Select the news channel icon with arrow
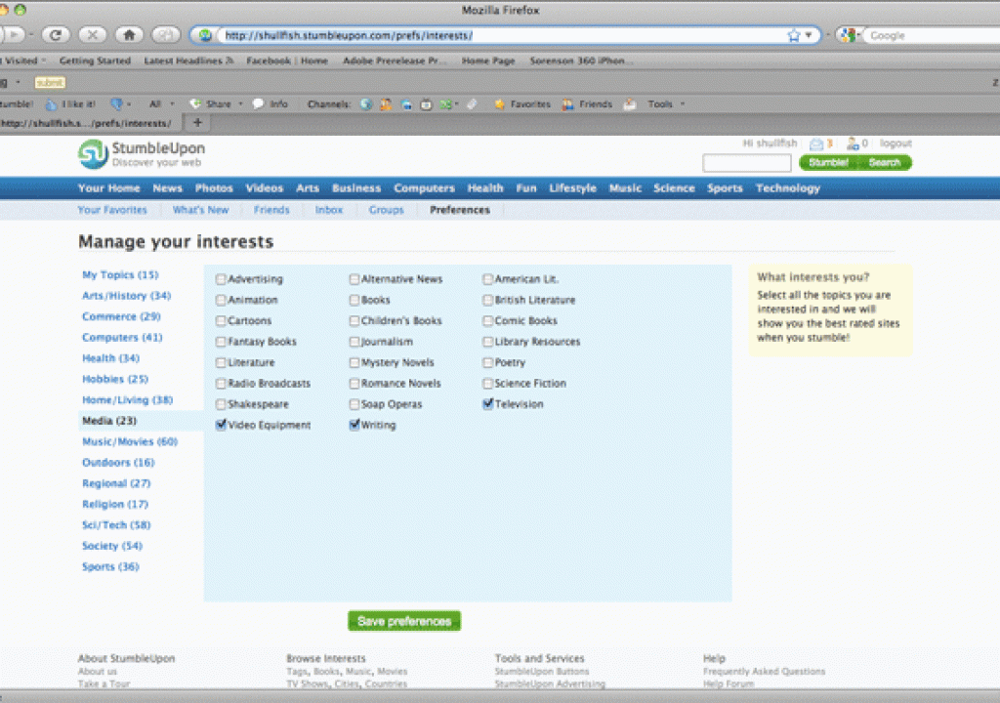Viewport: 1000px width, 703px height. pos(448,103)
